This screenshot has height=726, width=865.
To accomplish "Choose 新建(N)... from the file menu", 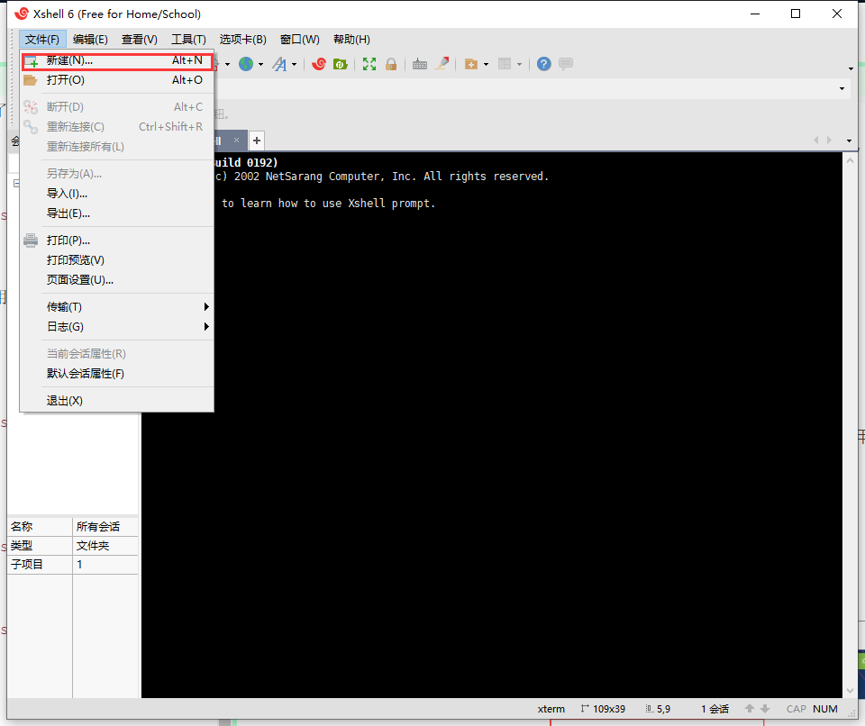I will tap(116, 60).
